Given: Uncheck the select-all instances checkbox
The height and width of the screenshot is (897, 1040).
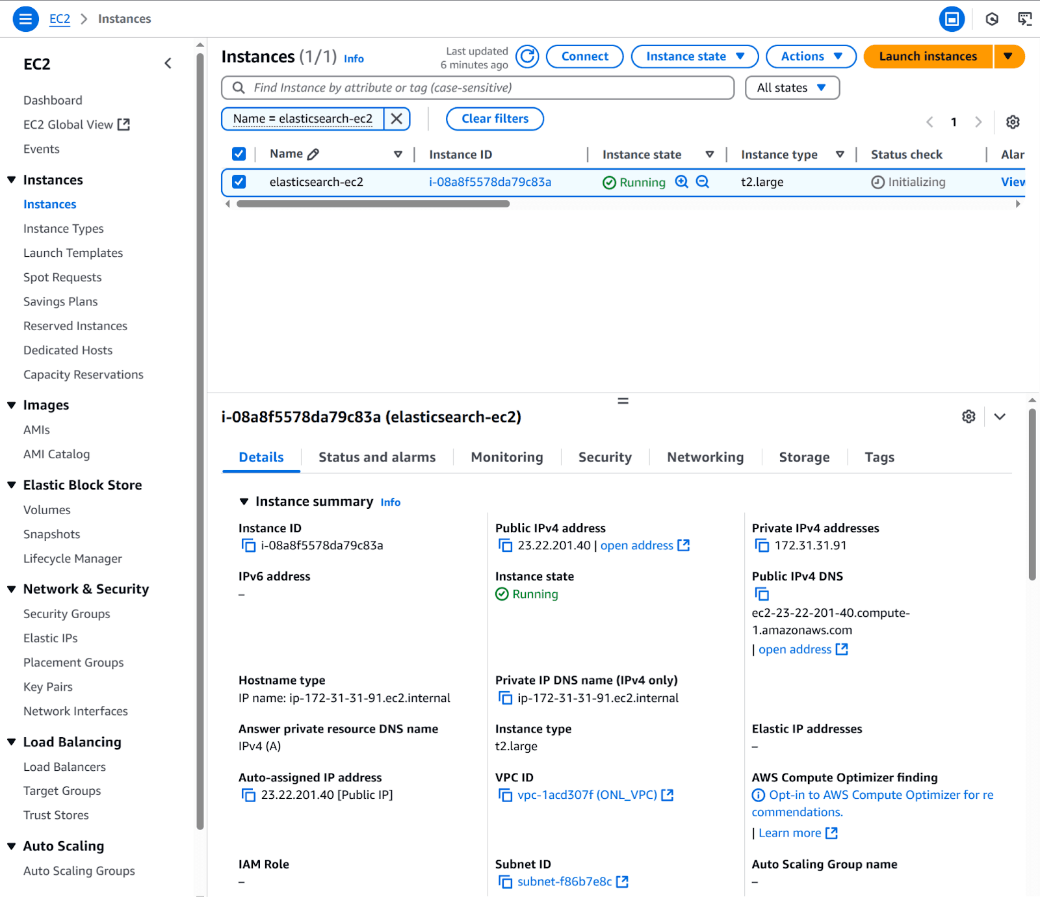Looking at the screenshot, I should [x=239, y=154].
